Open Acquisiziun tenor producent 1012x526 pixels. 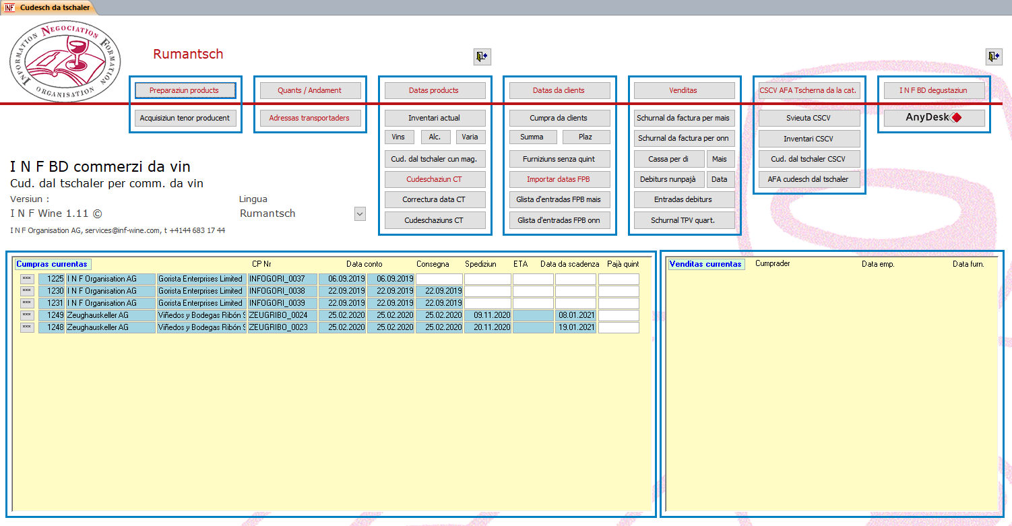tap(185, 118)
